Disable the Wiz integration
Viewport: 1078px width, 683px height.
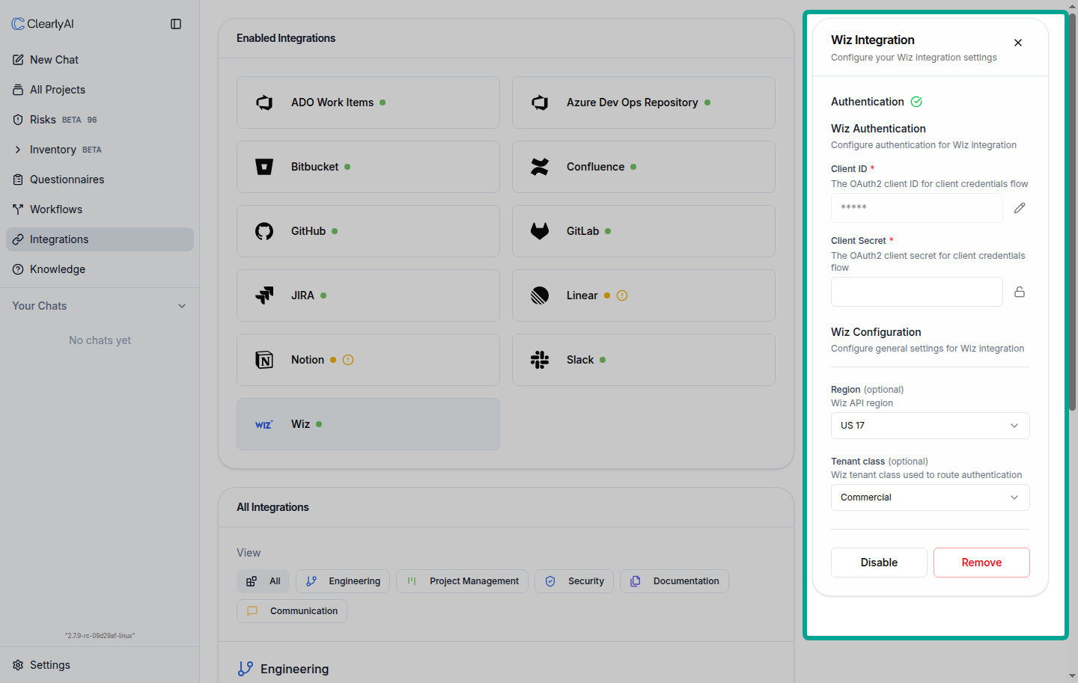[x=879, y=563]
